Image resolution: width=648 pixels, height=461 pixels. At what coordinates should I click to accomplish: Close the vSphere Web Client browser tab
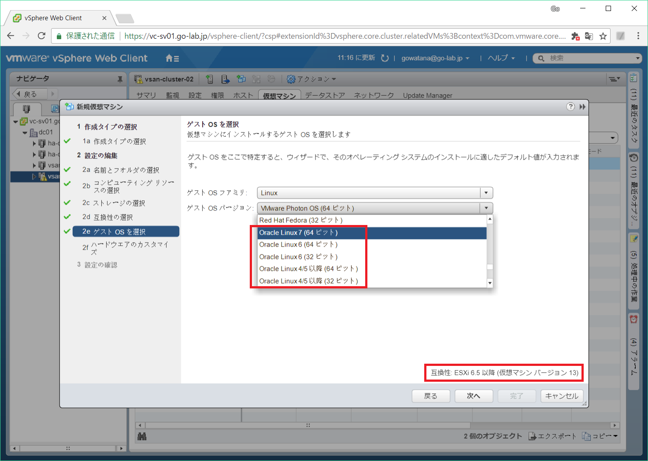tap(104, 18)
